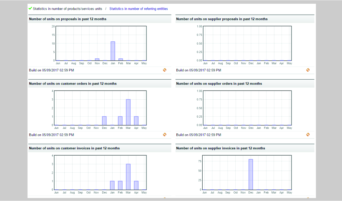Select the March bar in customer orders chart

coord(128,112)
